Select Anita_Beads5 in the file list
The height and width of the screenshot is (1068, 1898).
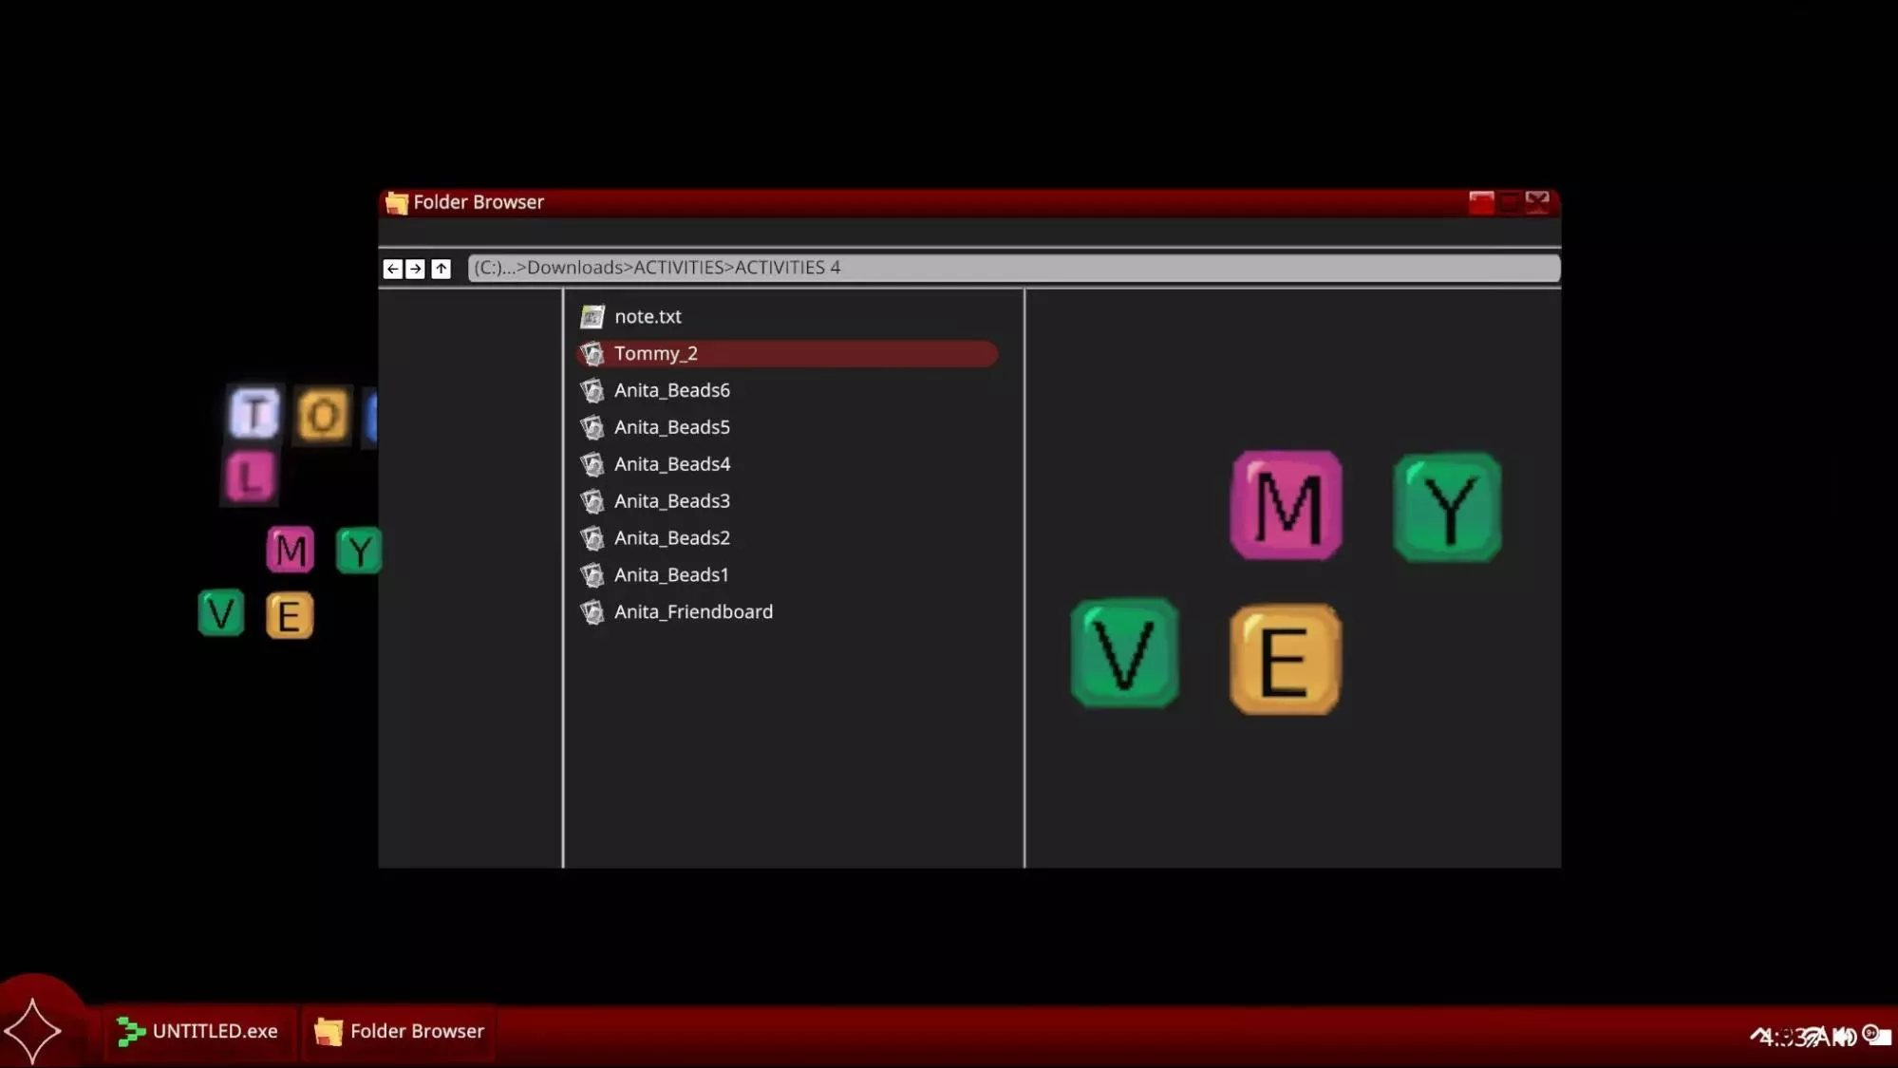[671, 427]
